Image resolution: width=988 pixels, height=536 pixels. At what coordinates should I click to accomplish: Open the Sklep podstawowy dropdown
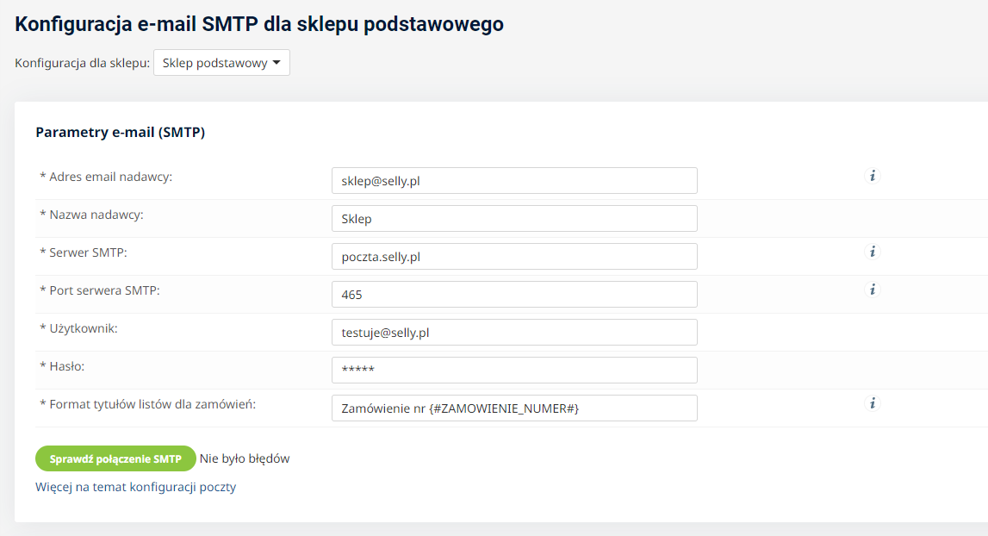[x=221, y=63]
